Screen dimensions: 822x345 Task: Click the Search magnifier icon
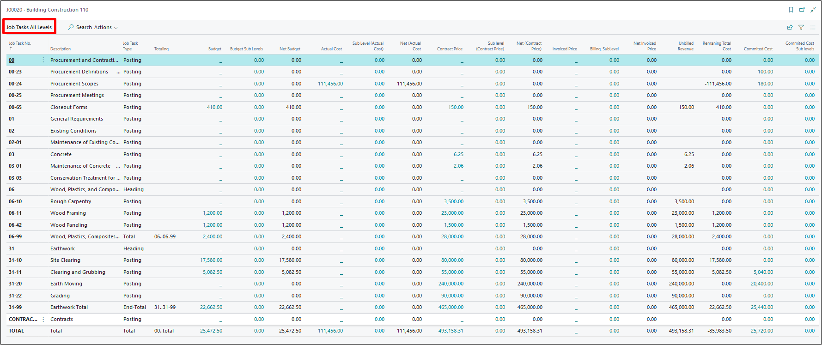[x=71, y=27]
